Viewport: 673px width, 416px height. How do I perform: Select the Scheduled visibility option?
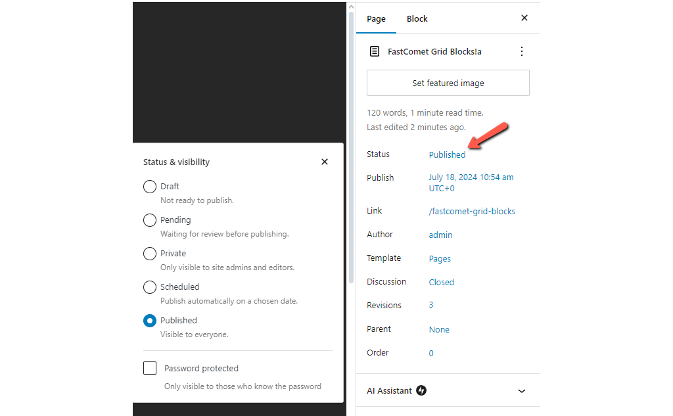[x=149, y=287]
